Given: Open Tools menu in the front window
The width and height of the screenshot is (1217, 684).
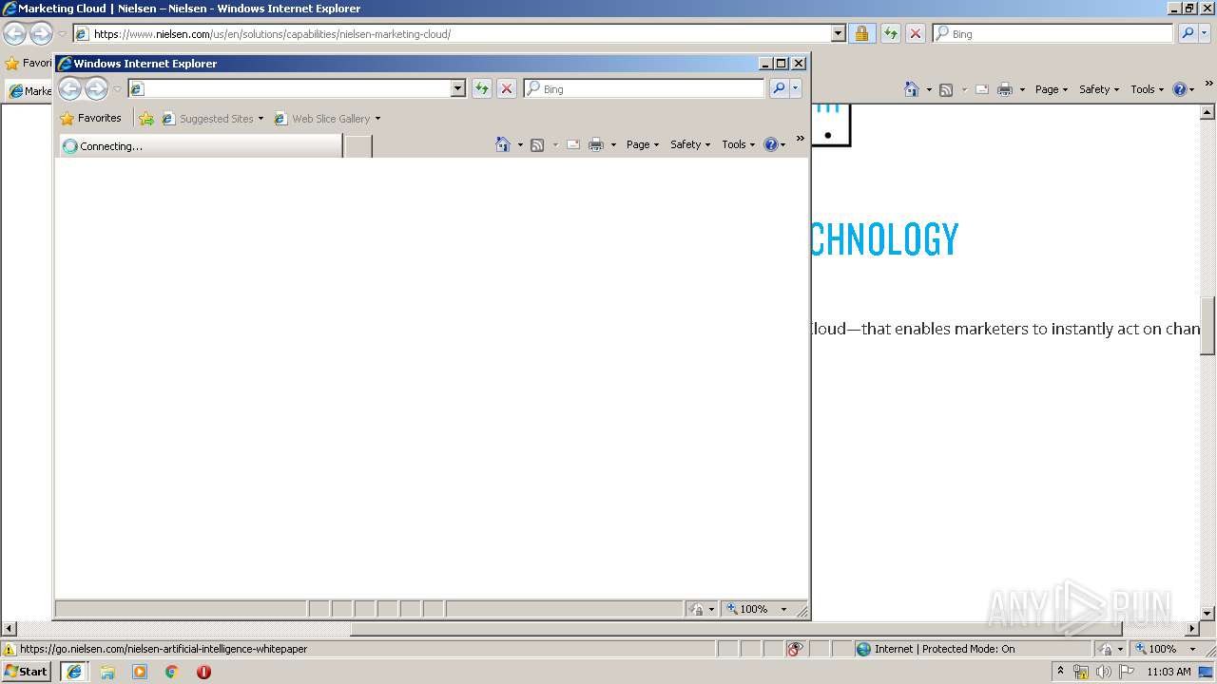Looking at the screenshot, I should click(739, 144).
